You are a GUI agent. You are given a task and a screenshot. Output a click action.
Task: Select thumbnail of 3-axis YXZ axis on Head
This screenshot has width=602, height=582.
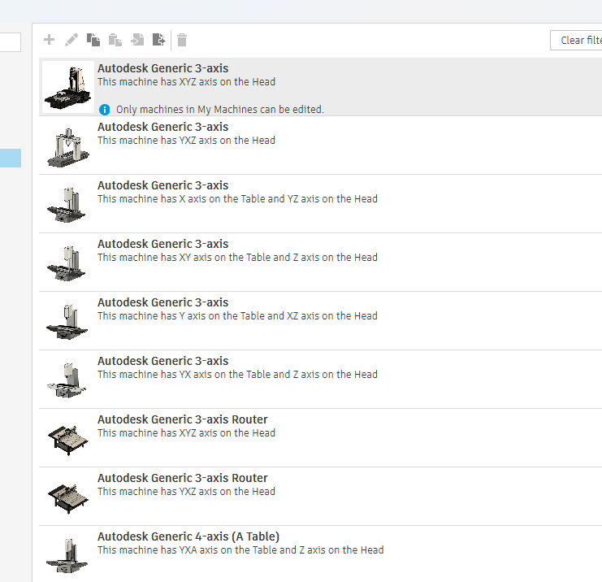[68, 147]
